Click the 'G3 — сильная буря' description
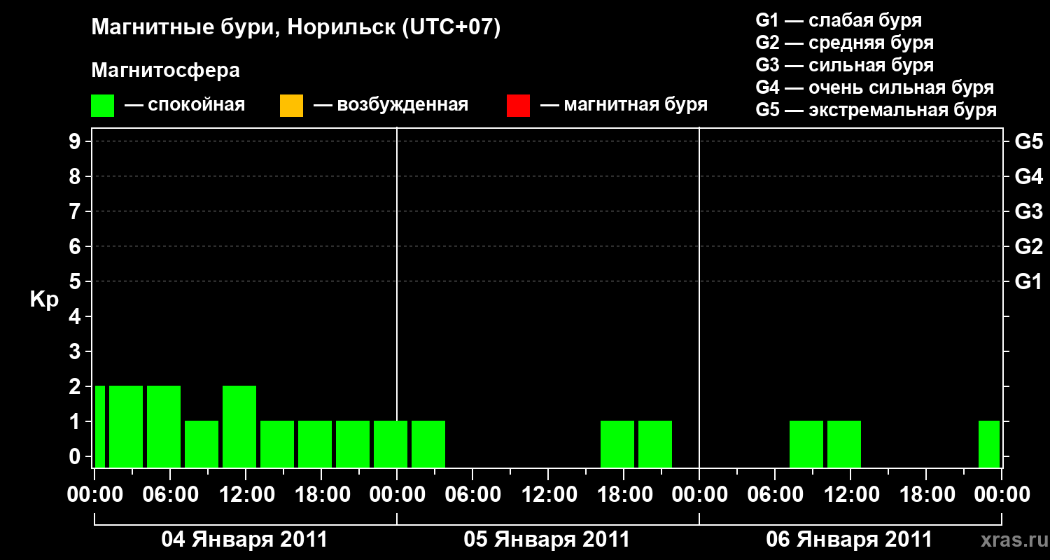Image resolution: width=1050 pixels, height=560 pixels. coord(844,65)
